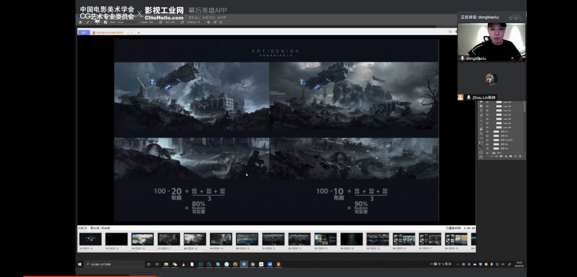This screenshot has height=277, width=577.
Task: Click the taskbar search input field
Action: (114, 264)
